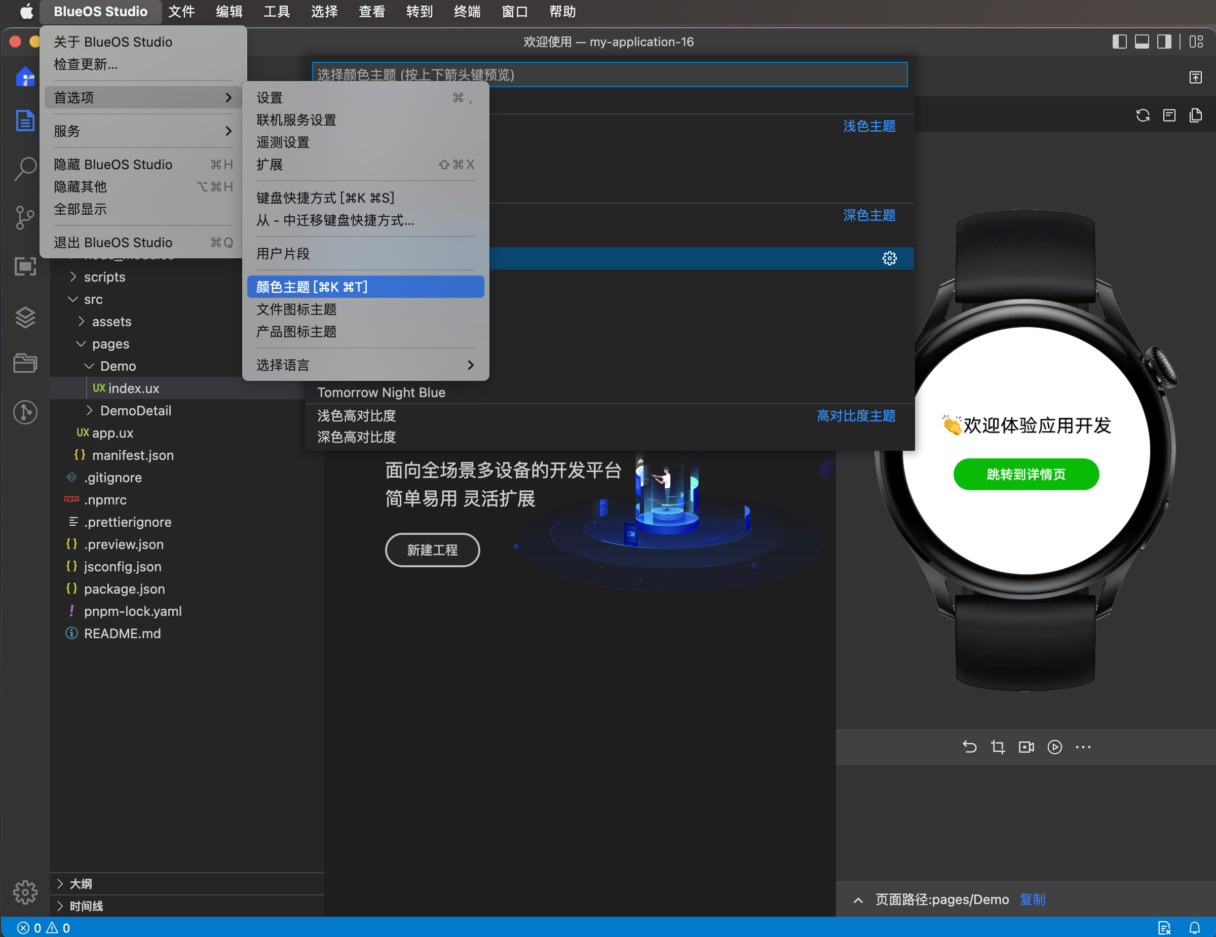The width and height of the screenshot is (1216, 937).
Task: Open the layers stack icon in sidebar
Action: [x=25, y=317]
